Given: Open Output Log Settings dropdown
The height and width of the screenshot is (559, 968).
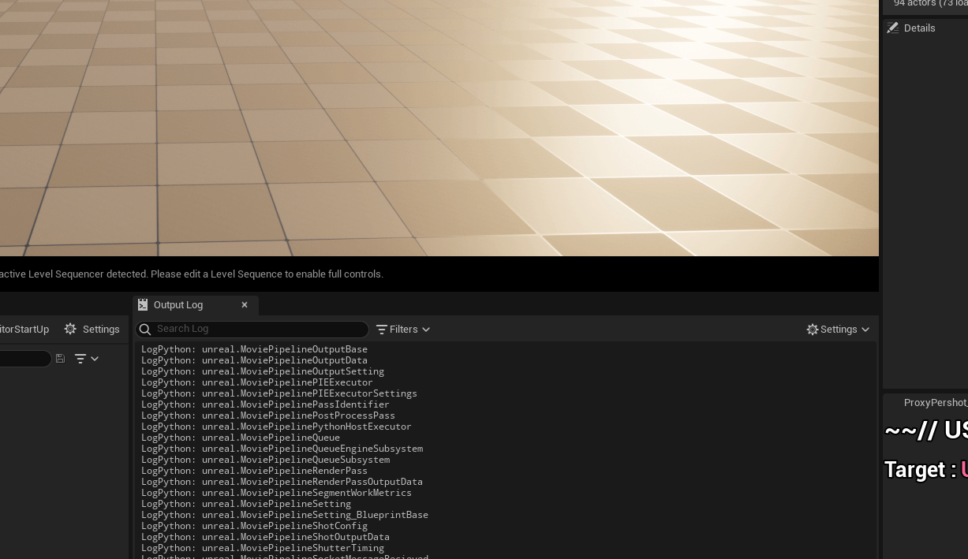Looking at the screenshot, I should tap(838, 330).
